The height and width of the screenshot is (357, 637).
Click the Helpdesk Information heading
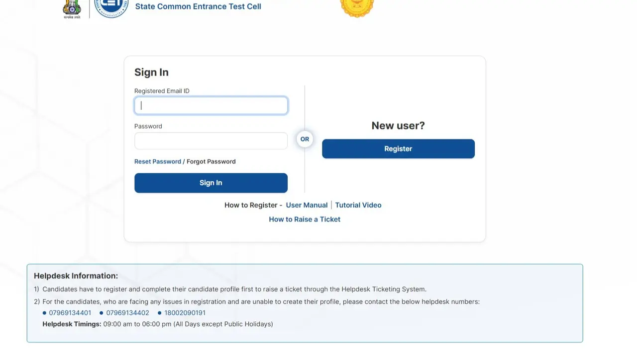point(76,276)
